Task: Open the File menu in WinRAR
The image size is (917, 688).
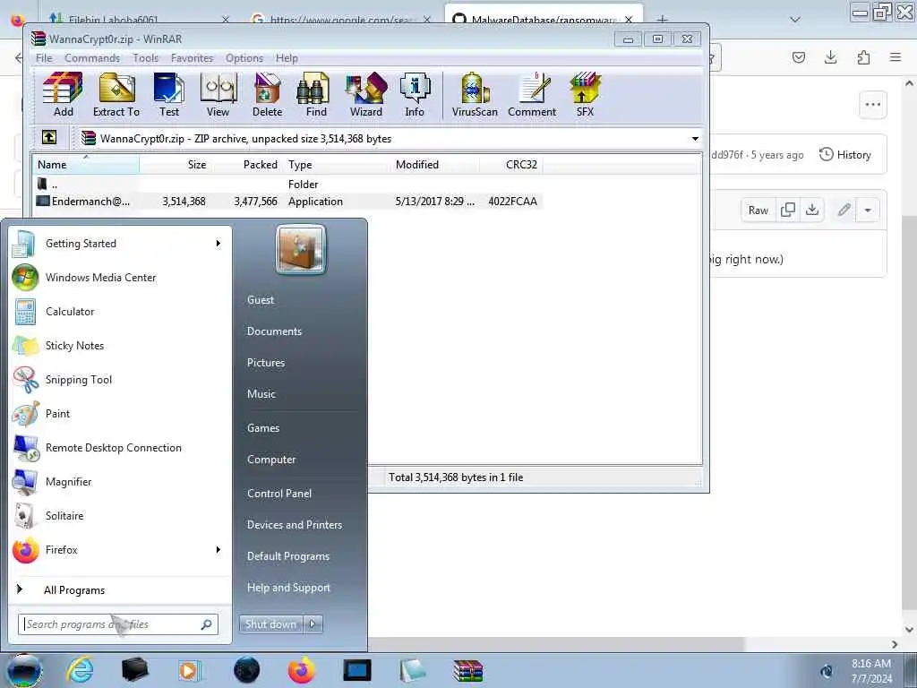Action: [x=44, y=58]
